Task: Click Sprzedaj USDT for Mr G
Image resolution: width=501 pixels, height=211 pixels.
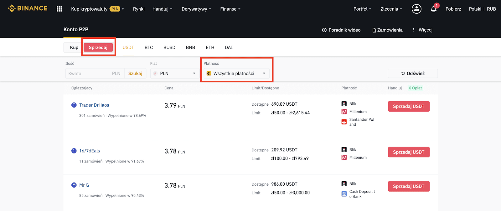Action: click(409, 186)
